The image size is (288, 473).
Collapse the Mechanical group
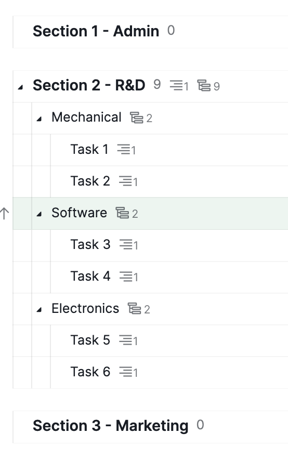[x=39, y=119]
